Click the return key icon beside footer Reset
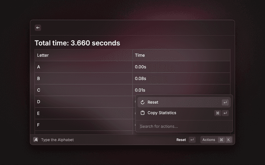Viewport: 265px width, 165px height. click(192, 140)
